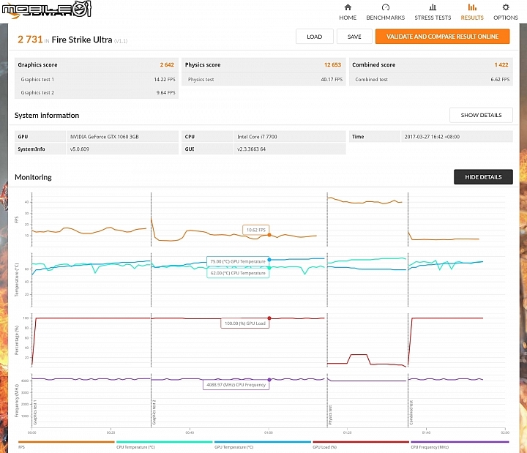Select the RESULTS menu label
This screenshot has height=453, width=527.
(472, 18)
